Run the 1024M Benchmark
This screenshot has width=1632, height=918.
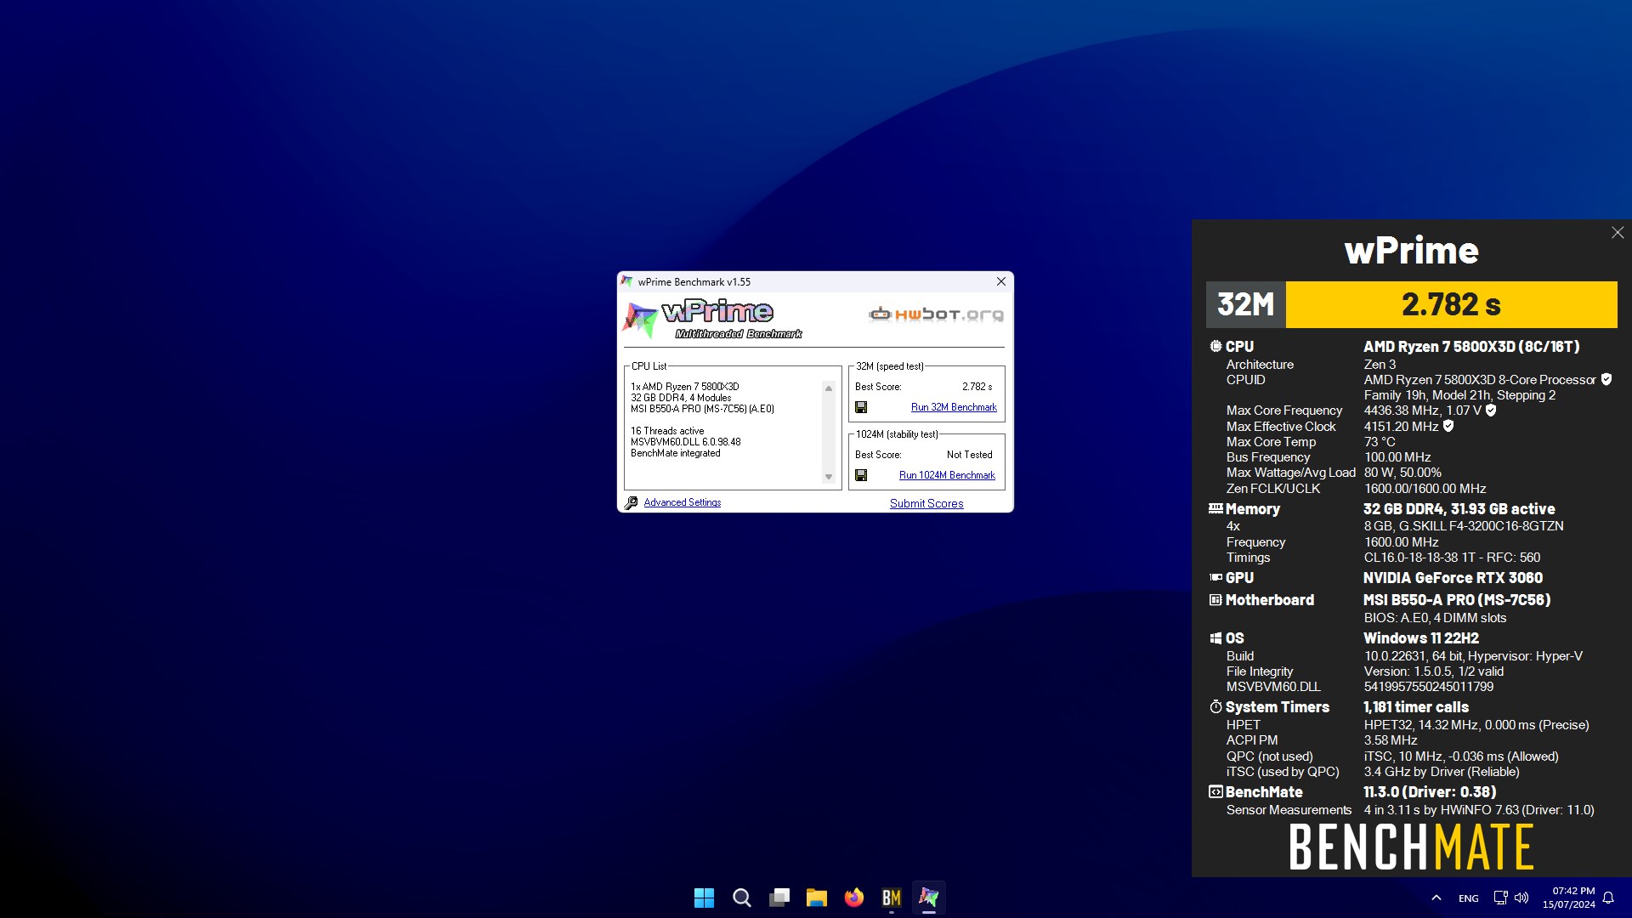pos(947,475)
